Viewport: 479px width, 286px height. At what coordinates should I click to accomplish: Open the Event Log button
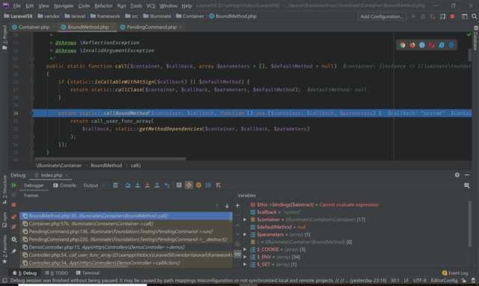[x=455, y=273]
